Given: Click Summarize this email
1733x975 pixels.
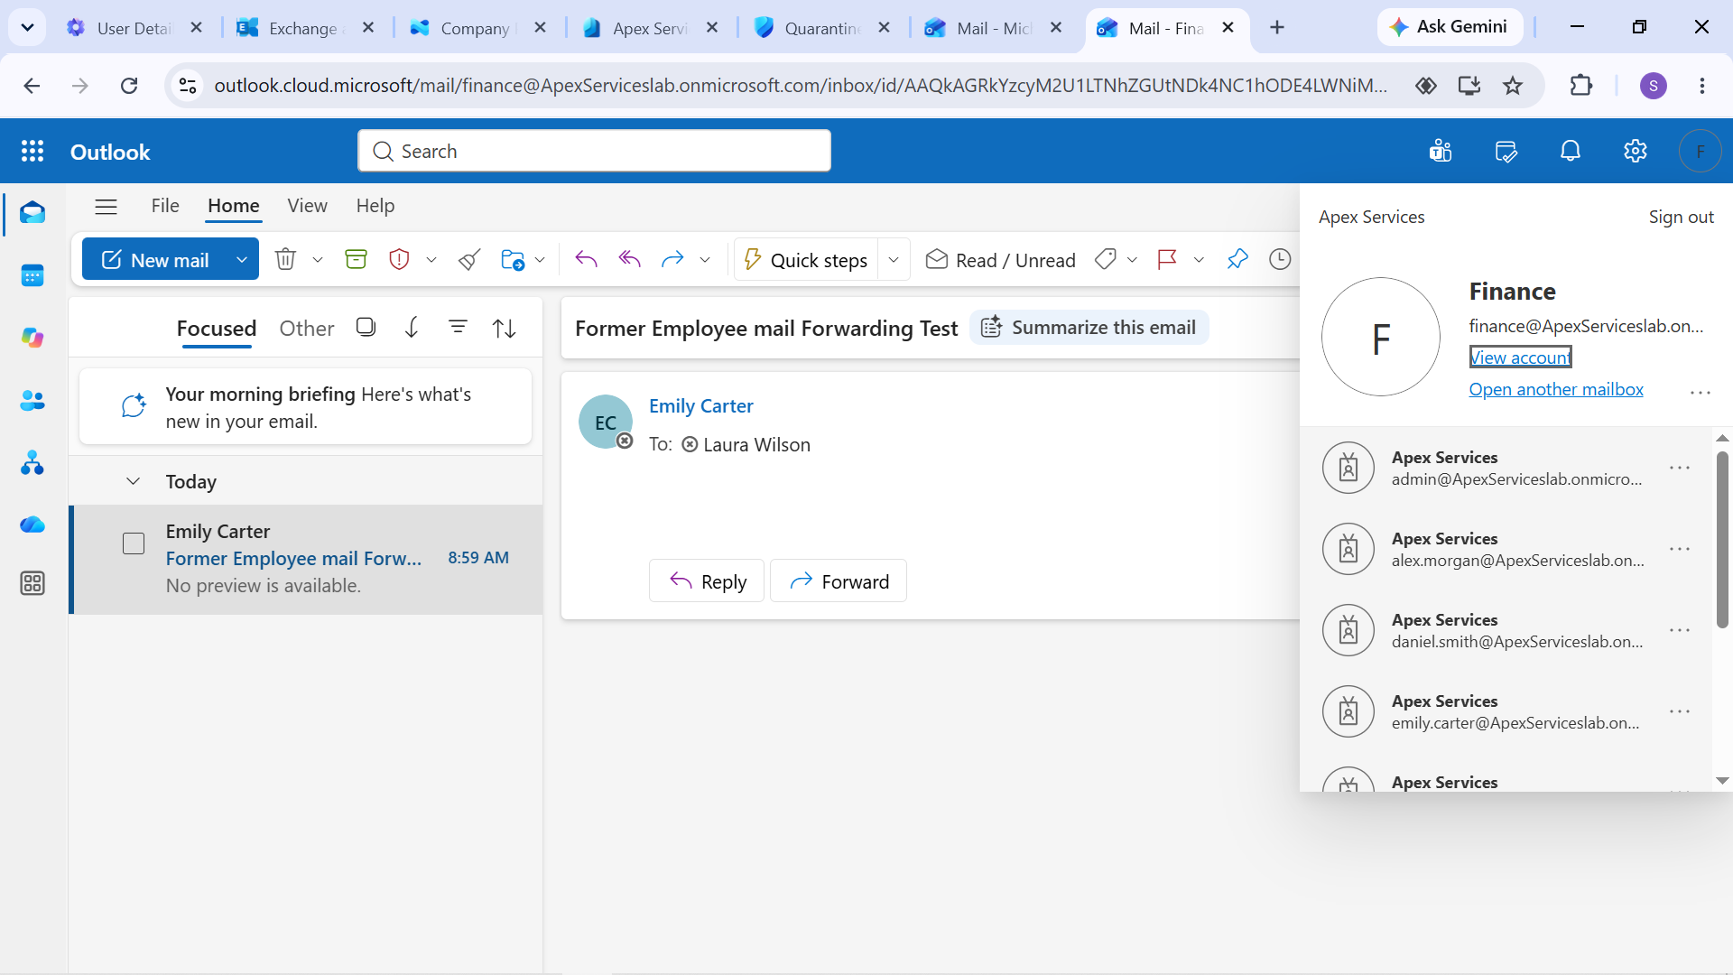Looking at the screenshot, I should (x=1089, y=327).
